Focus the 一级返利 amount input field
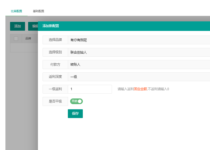Screen dimensions: 210x150 coord(90,89)
